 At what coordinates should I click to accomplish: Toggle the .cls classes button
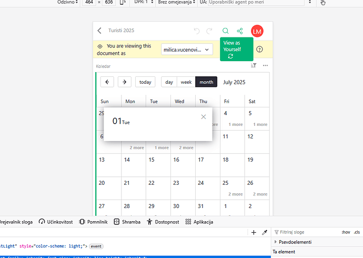point(357,232)
